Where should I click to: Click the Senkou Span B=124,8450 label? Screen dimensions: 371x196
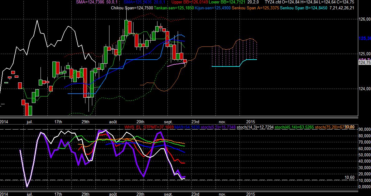(304, 8)
